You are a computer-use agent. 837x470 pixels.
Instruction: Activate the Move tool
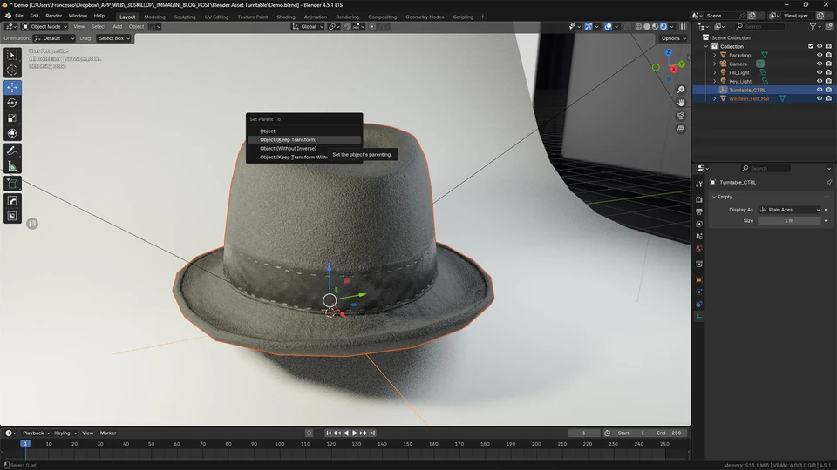(x=12, y=87)
